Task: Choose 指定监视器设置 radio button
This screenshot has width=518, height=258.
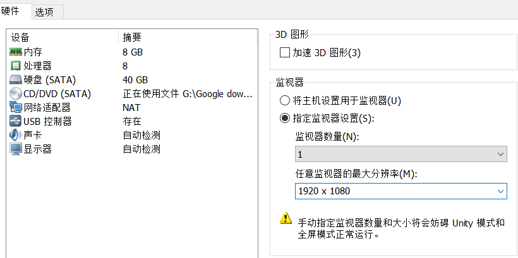Action: click(x=284, y=118)
